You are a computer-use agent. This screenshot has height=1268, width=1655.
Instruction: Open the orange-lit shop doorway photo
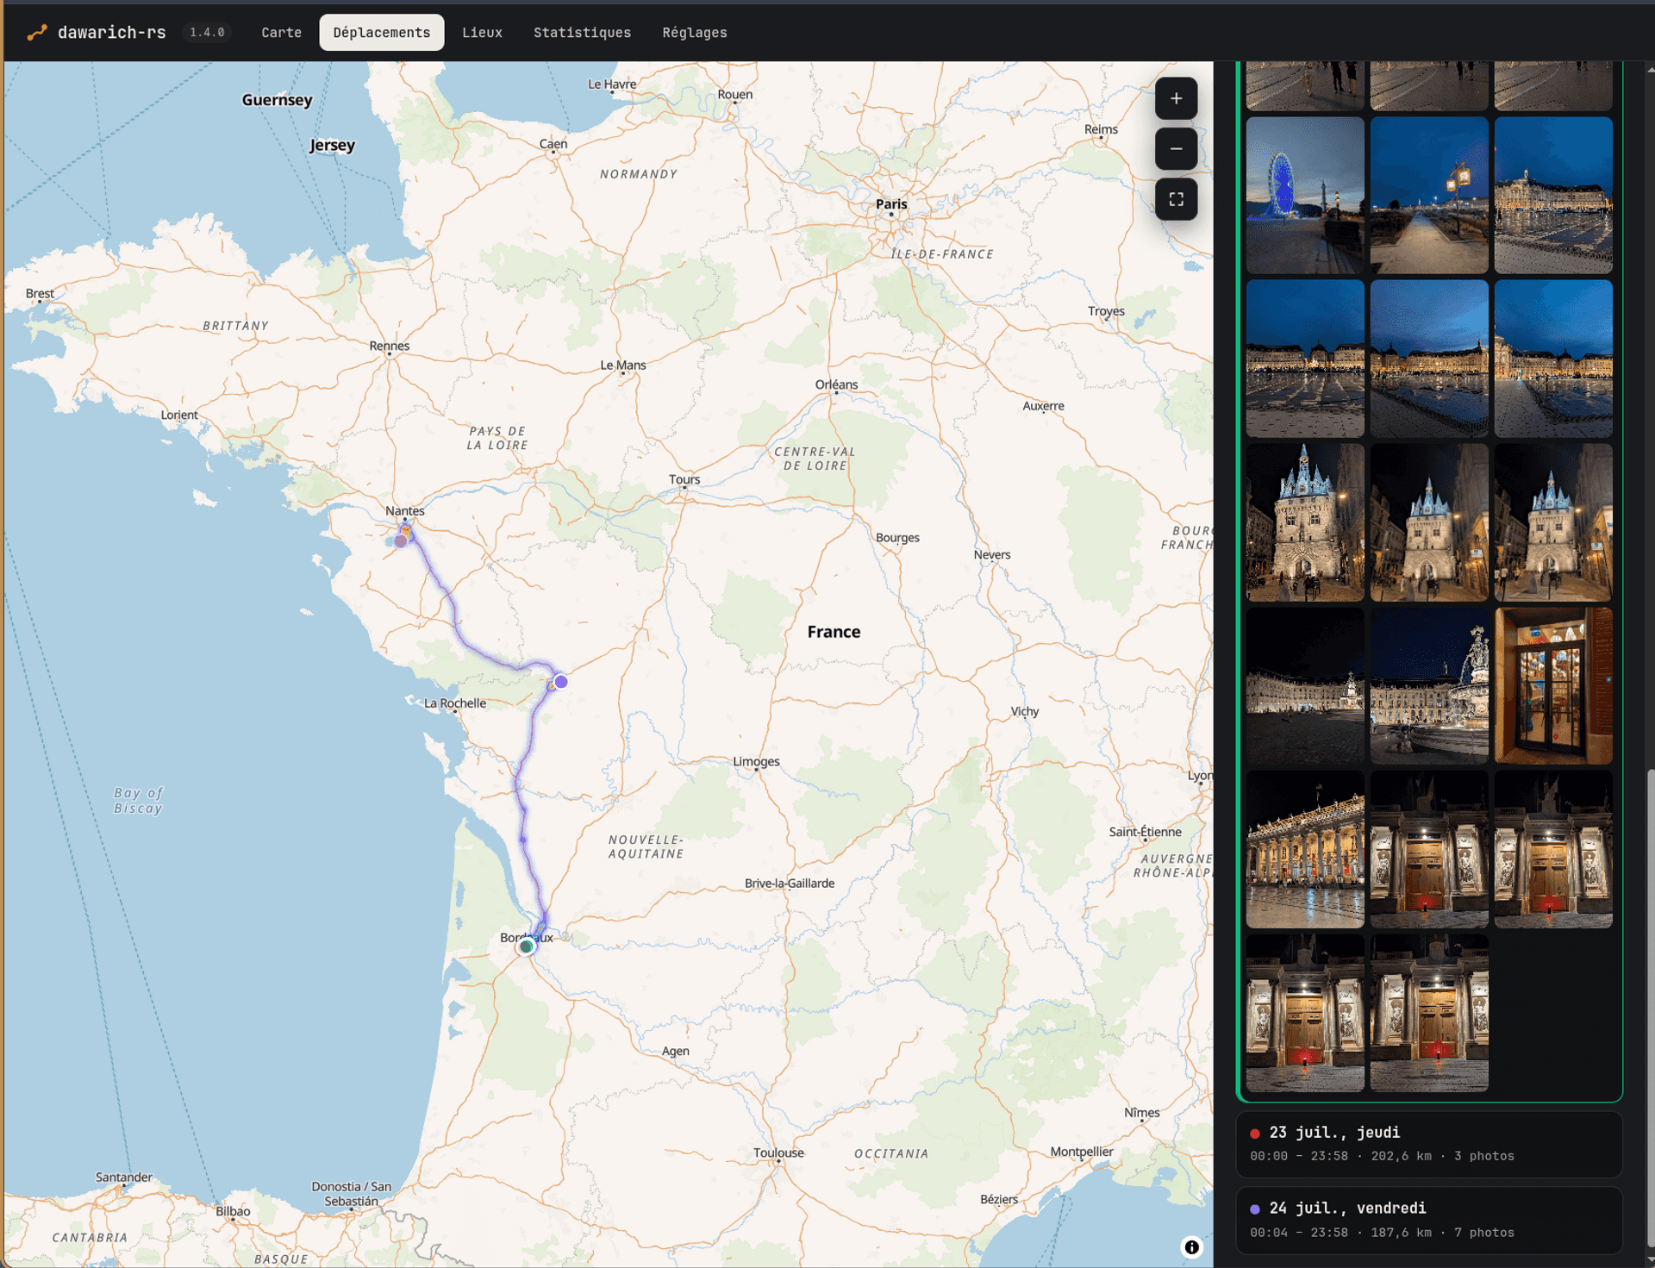coord(1553,686)
